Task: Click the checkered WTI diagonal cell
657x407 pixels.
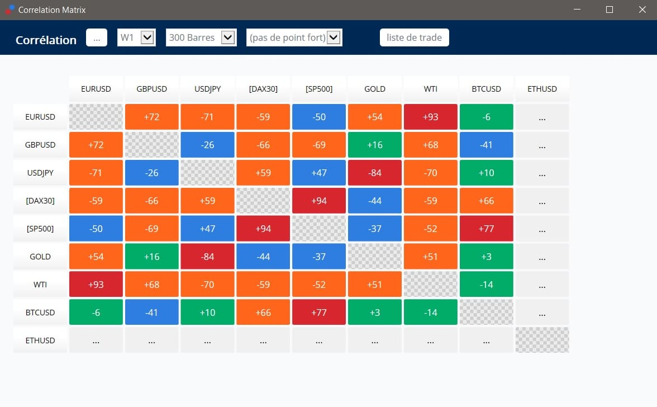Action: 430,285
